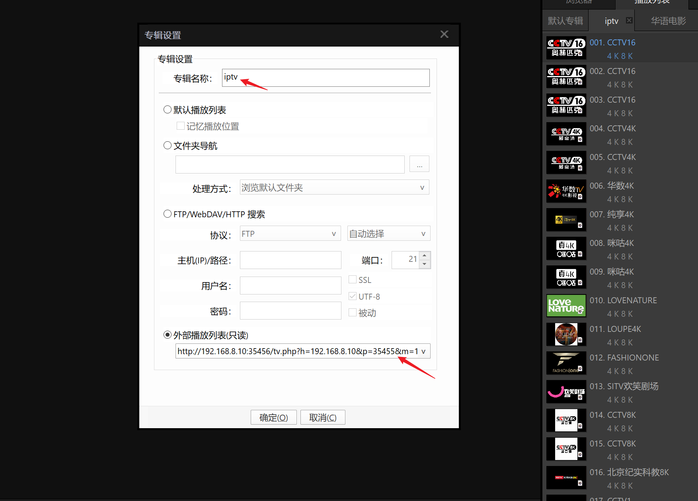Click the 密码 input field
This screenshot has width=698, height=501.
(291, 310)
